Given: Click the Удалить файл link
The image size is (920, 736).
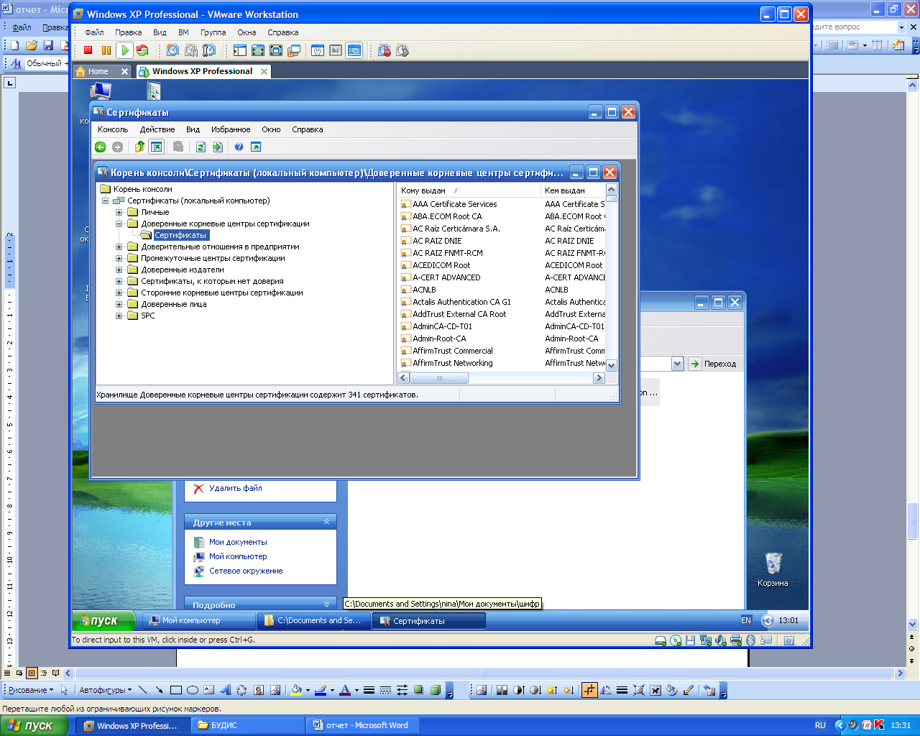Looking at the screenshot, I should coord(236,488).
